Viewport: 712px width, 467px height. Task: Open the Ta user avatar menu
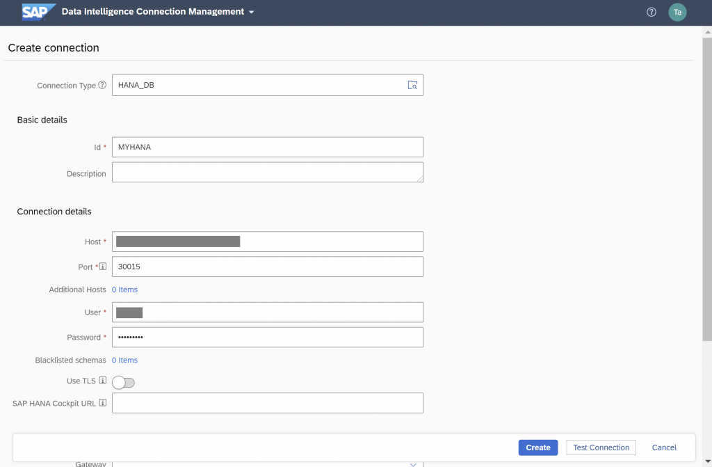[677, 13]
